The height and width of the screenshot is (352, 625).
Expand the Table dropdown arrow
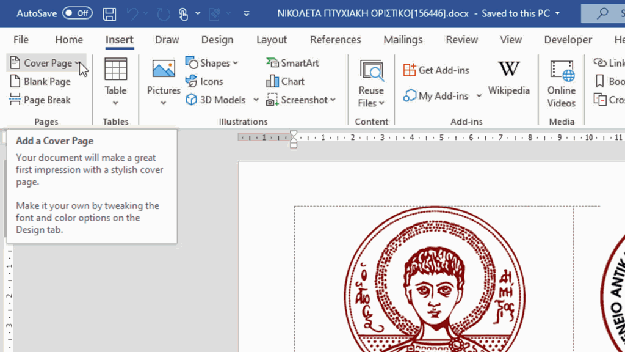(x=115, y=103)
